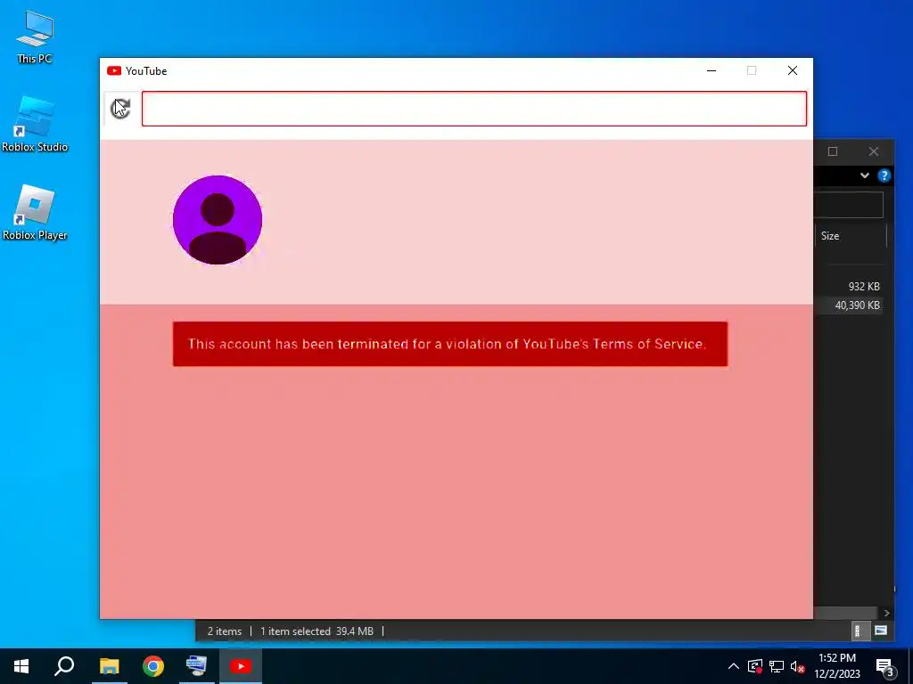
Task: Click Explorer window help icon
Action: (x=884, y=175)
